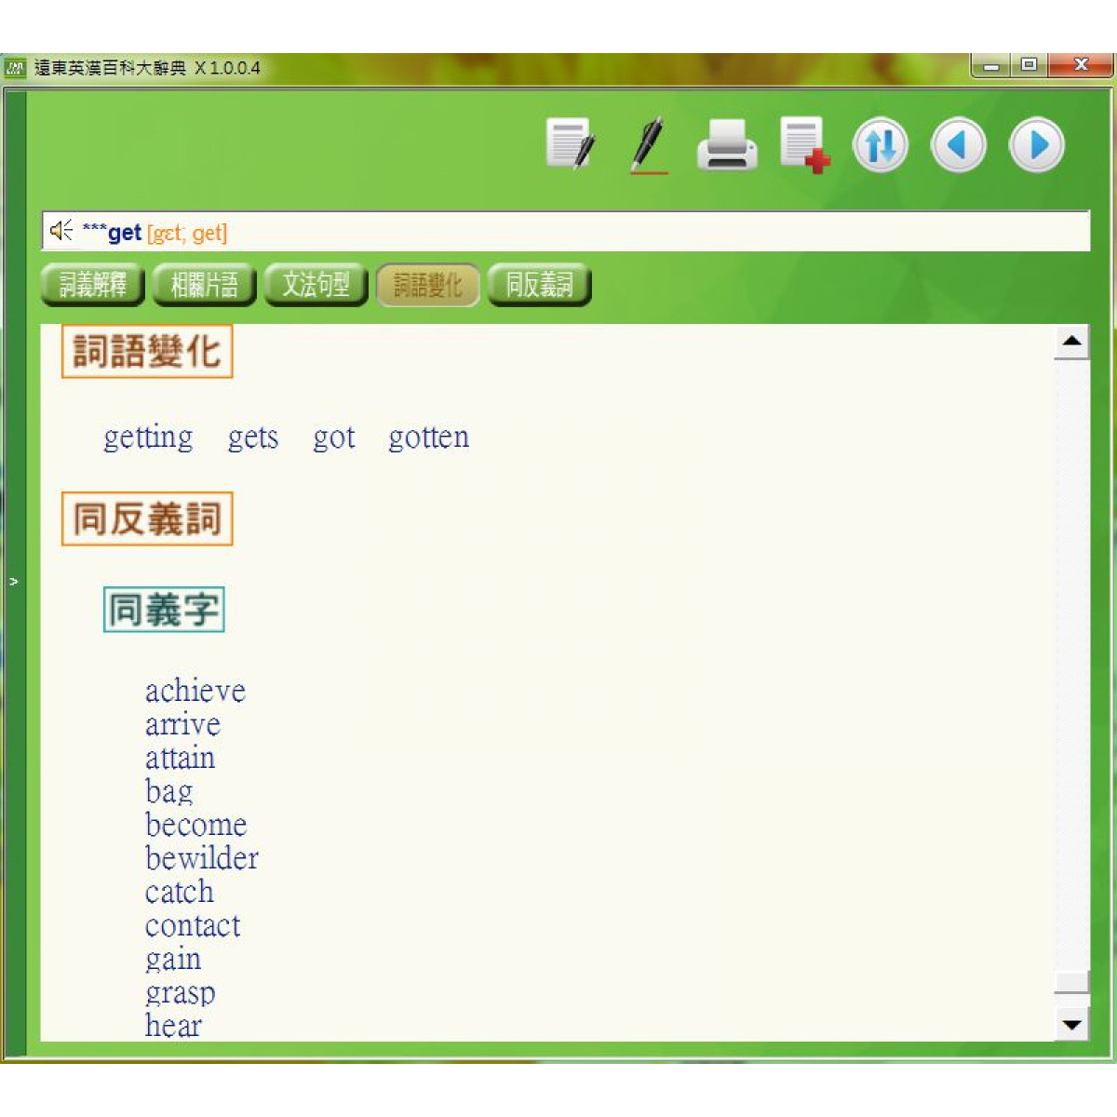Open the note editor icon with pen
The height and width of the screenshot is (1117, 1117).
click(x=570, y=144)
